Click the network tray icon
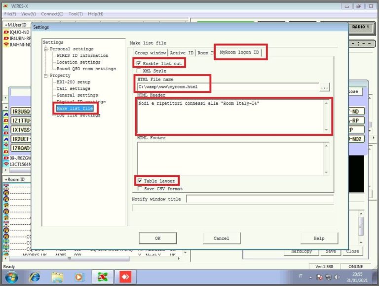379x286 pixels. (328, 277)
